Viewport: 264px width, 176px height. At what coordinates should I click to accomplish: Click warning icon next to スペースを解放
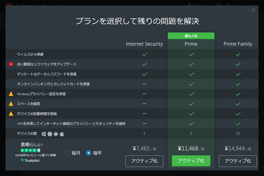[11, 104]
